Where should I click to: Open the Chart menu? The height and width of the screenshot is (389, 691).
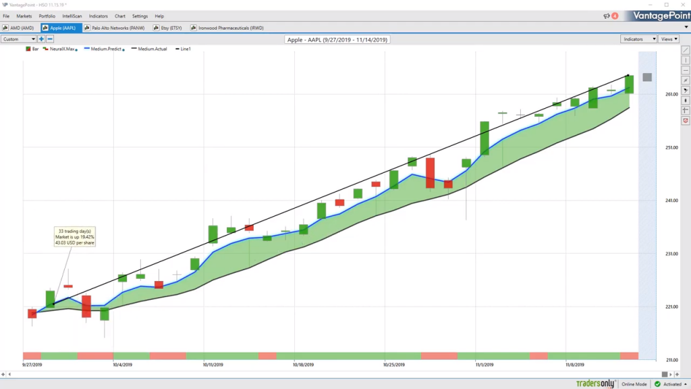coord(120,16)
